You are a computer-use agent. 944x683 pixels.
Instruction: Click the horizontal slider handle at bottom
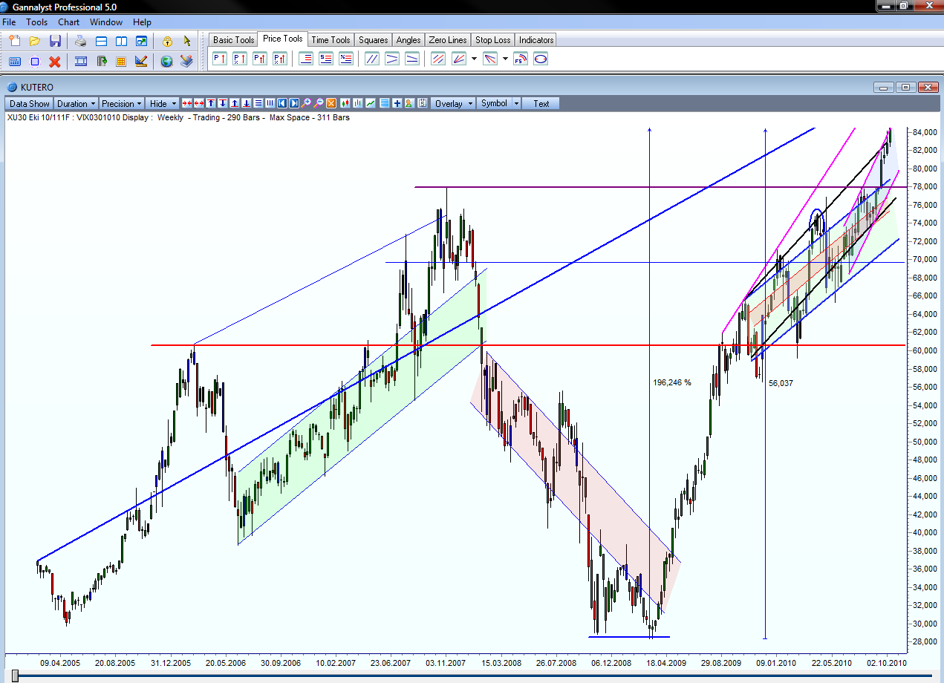click(x=16, y=675)
